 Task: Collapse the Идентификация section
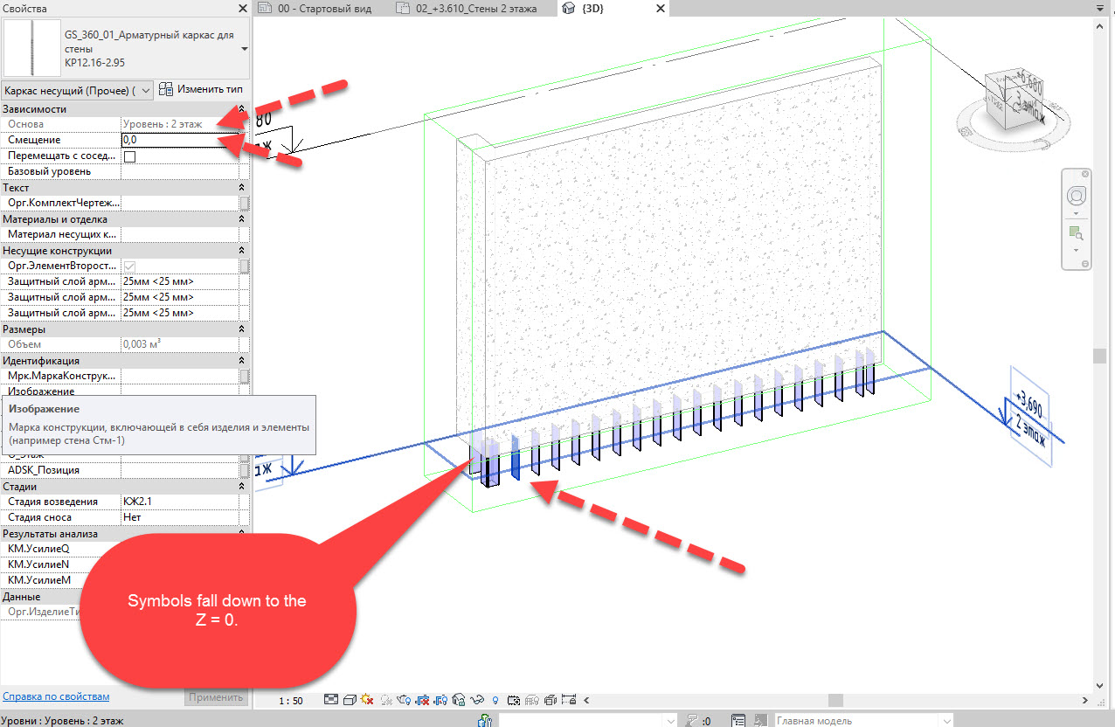(x=241, y=361)
